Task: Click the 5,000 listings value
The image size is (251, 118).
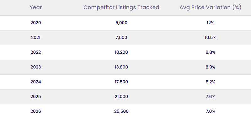Action: [x=121, y=23]
